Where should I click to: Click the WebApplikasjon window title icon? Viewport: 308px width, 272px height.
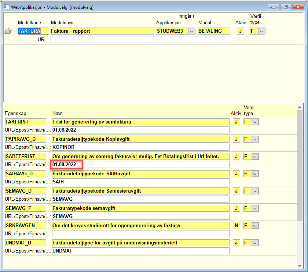tap(6, 7)
